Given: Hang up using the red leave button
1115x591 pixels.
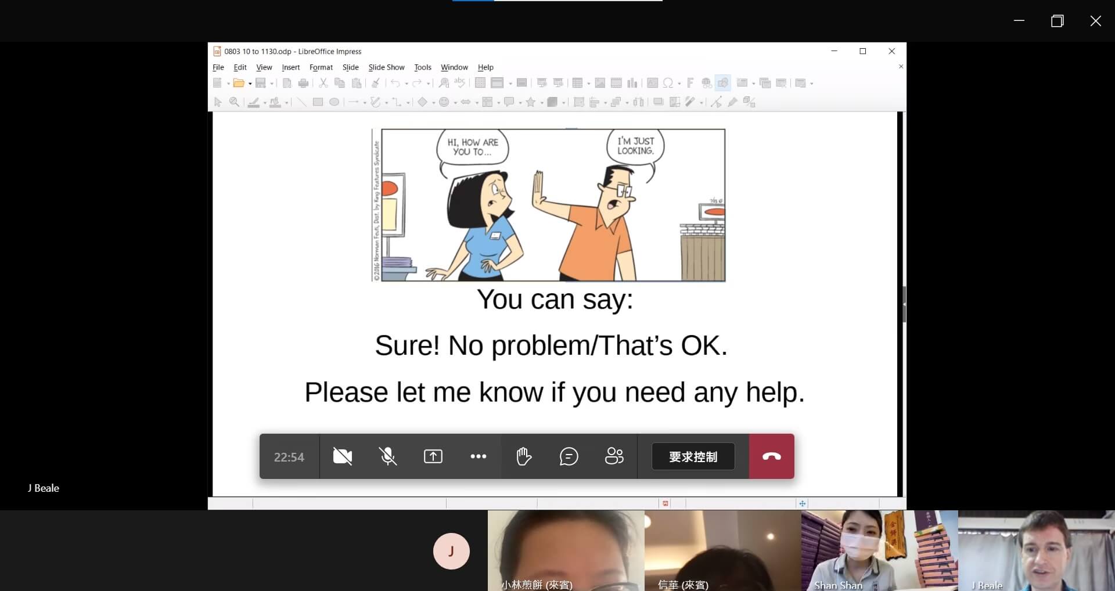Looking at the screenshot, I should 772,457.
